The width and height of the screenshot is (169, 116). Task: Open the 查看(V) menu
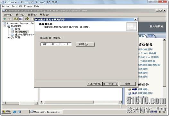point(32,14)
